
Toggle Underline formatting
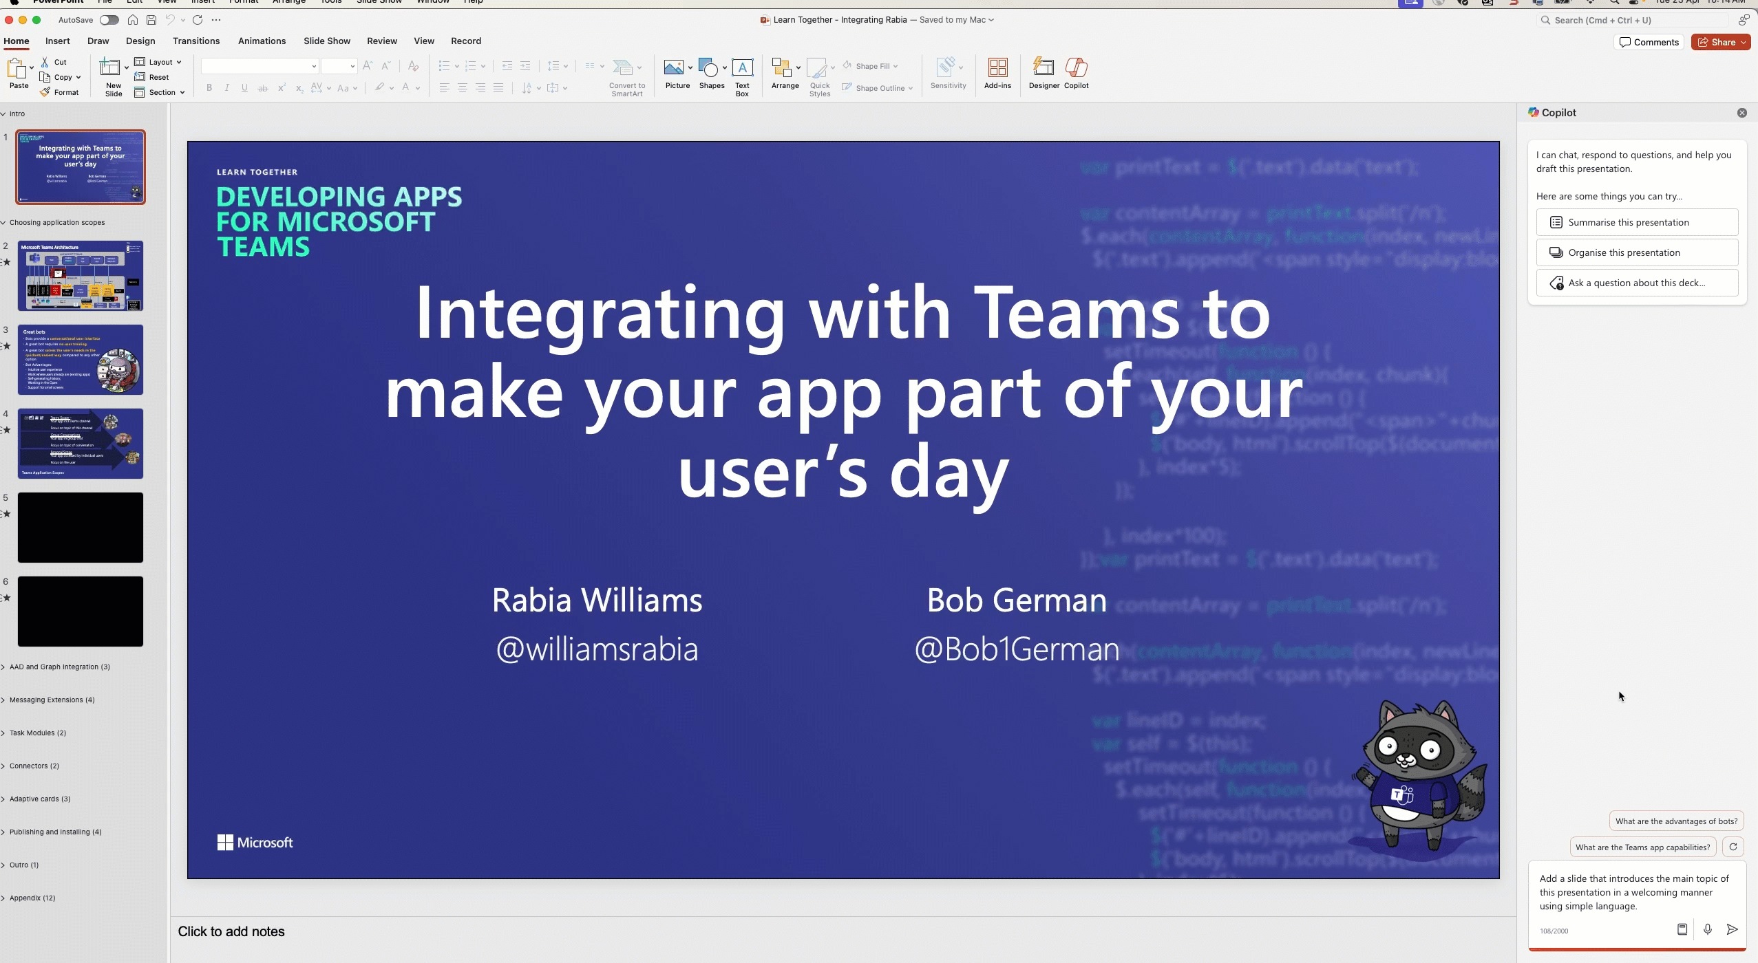click(244, 87)
